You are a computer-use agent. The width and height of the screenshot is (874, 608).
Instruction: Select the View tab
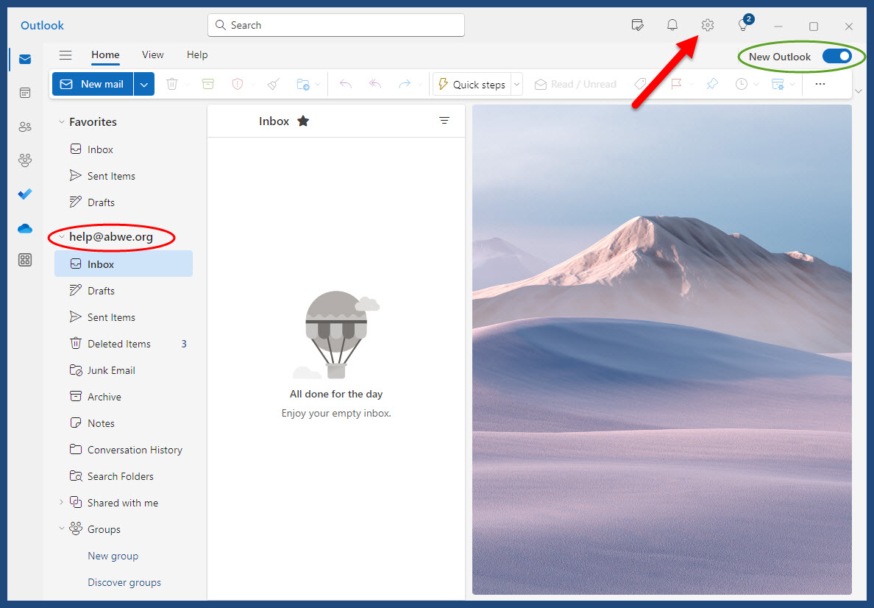(153, 54)
